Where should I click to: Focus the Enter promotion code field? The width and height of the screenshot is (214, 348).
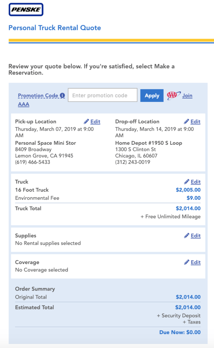103,95
